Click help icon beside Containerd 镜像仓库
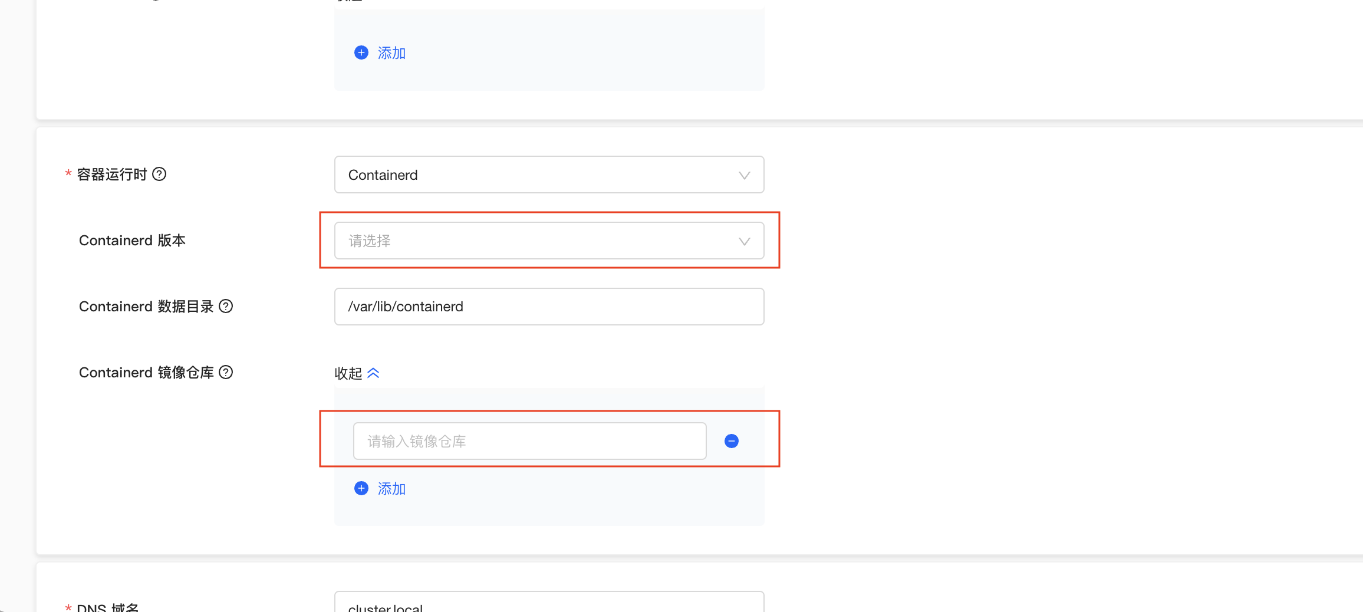Image resolution: width=1363 pixels, height=612 pixels. 226,372
